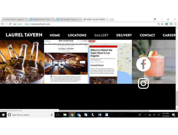Switch to the BiddingForGood tab
This screenshot has height=135, width=178.
[41, 20]
